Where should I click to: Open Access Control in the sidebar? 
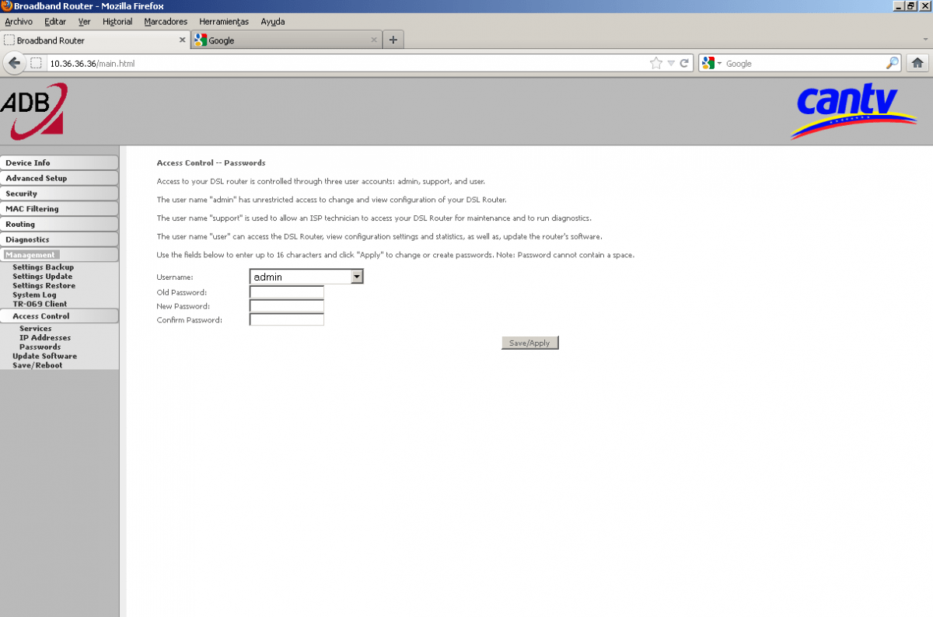59,316
